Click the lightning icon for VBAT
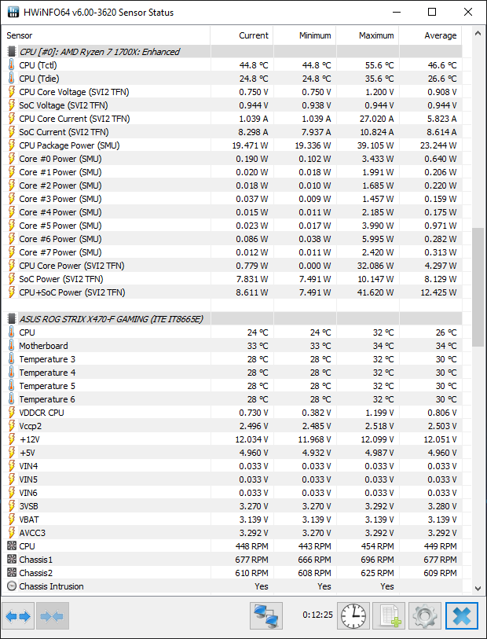 tap(12, 520)
